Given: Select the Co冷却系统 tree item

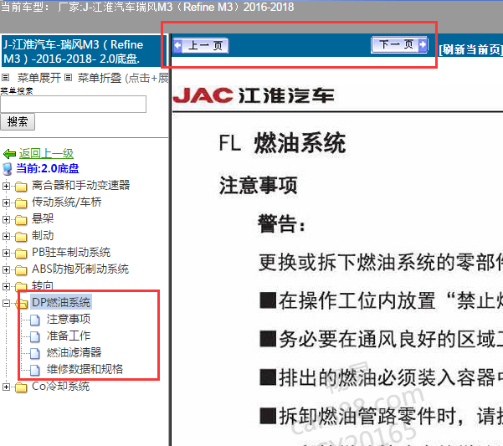Looking at the screenshot, I should point(60,387).
